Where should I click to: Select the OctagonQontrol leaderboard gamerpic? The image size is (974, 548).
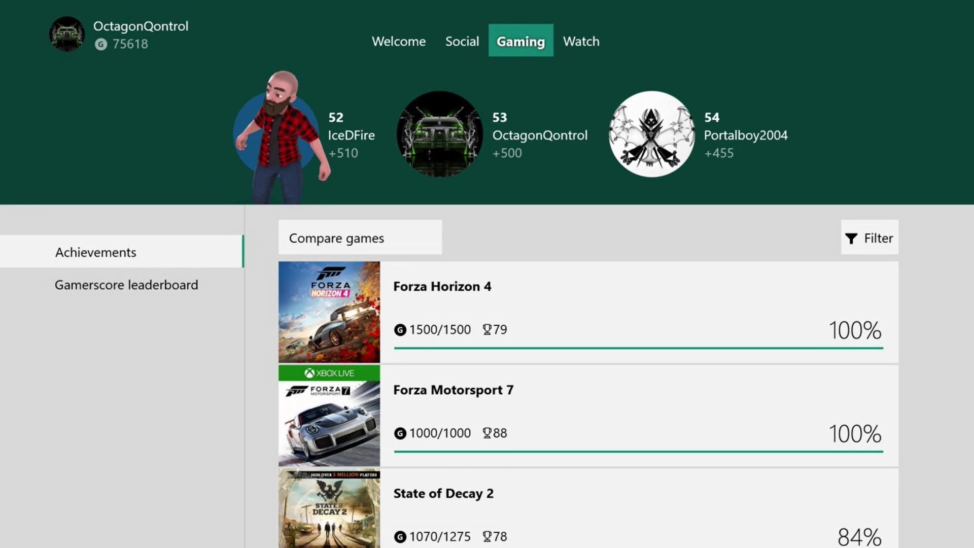pos(440,134)
